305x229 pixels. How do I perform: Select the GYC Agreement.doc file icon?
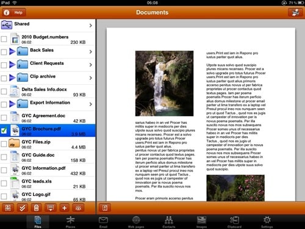click(x=15, y=117)
